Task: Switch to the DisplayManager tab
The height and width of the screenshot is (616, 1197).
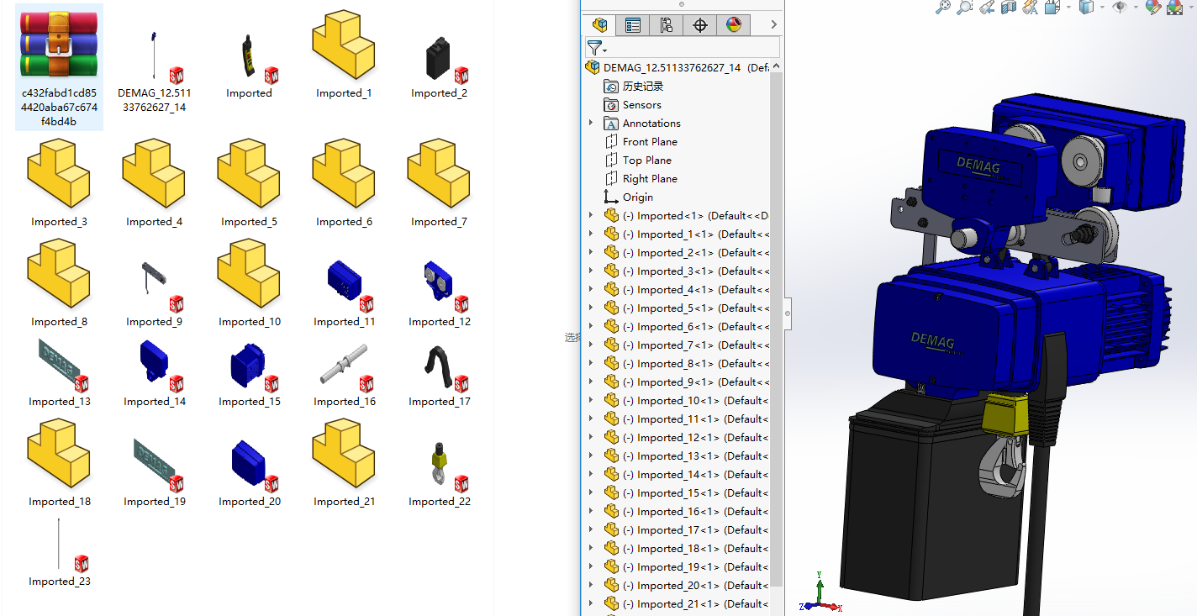Action: (734, 25)
